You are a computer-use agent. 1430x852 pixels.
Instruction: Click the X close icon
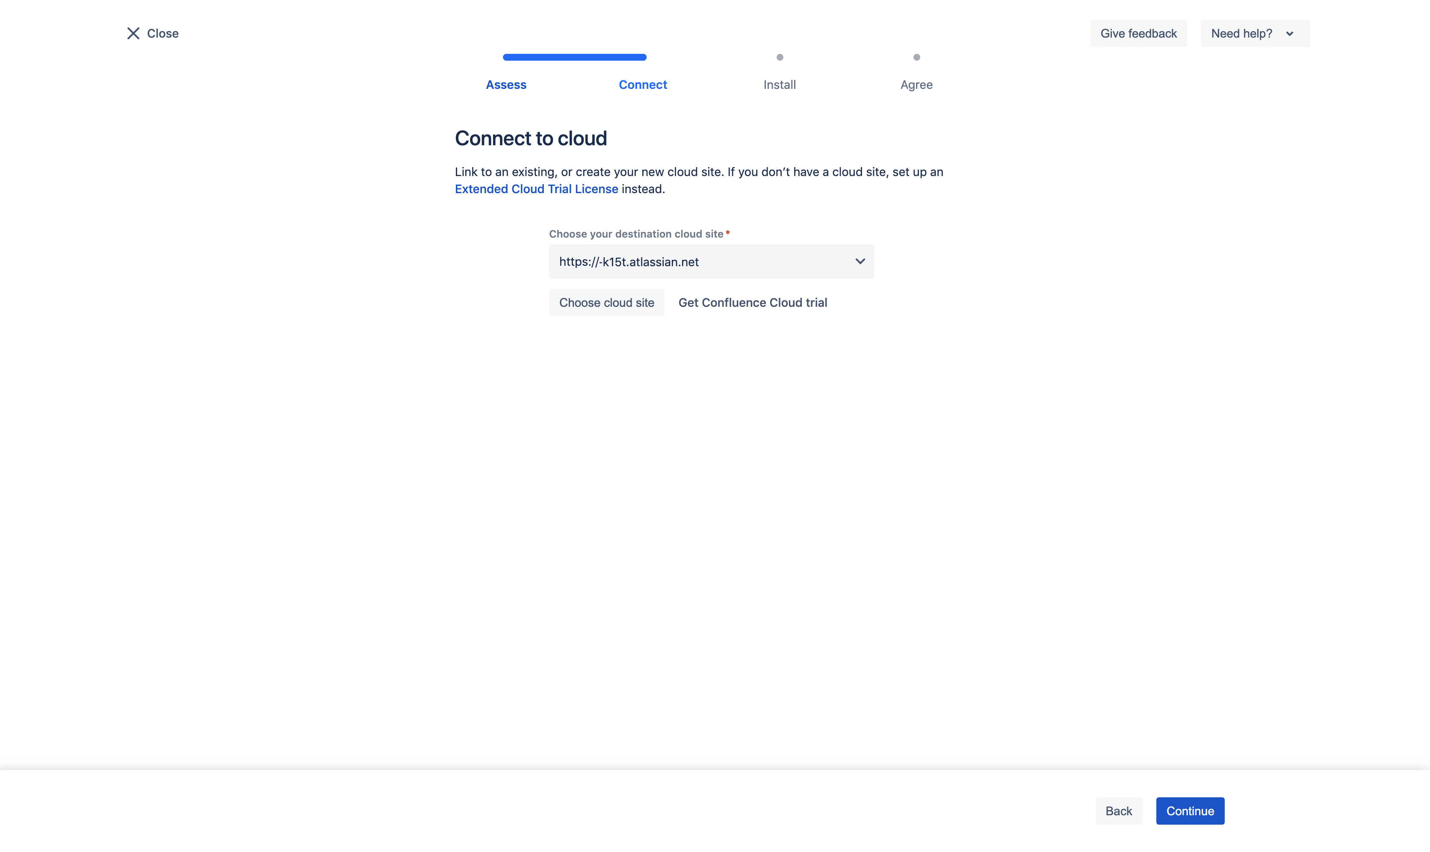tap(133, 33)
